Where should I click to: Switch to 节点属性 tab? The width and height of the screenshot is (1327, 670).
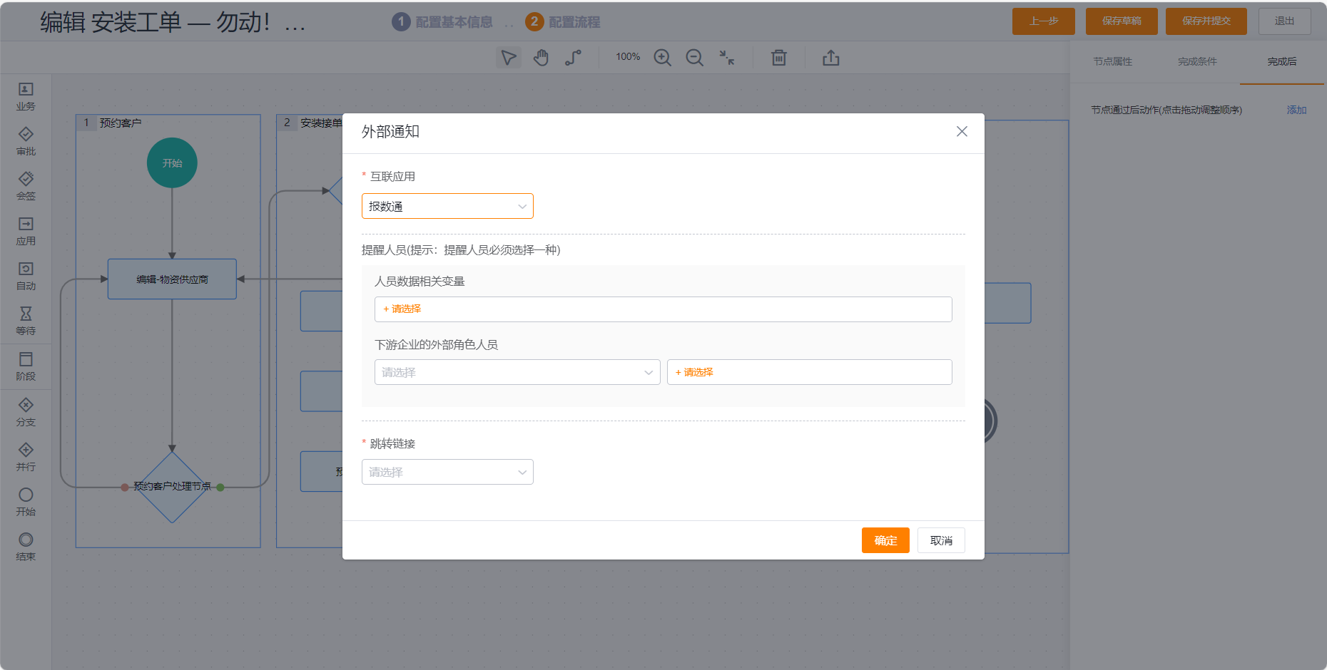tap(1113, 62)
